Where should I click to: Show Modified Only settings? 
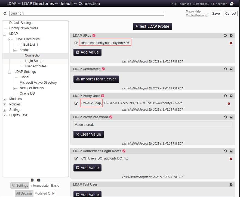point(44,193)
